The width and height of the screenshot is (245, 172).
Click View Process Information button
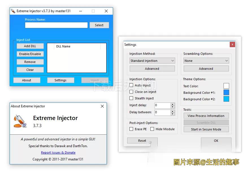206,116
